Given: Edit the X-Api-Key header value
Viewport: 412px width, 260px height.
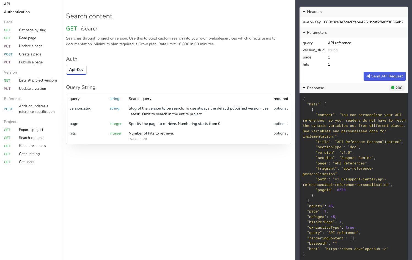Looking at the screenshot, I should [x=364, y=22].
